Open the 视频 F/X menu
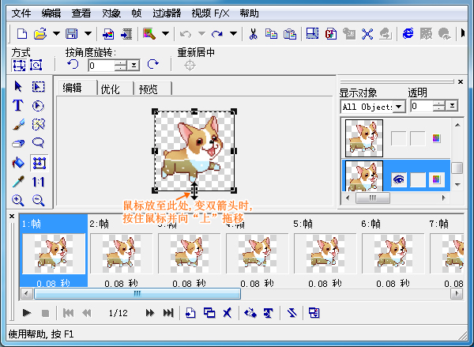474x347 pixels. [211, 13]
